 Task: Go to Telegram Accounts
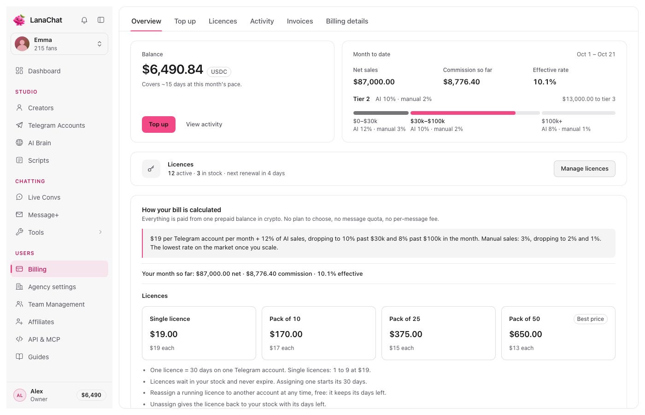pos(59,125)
